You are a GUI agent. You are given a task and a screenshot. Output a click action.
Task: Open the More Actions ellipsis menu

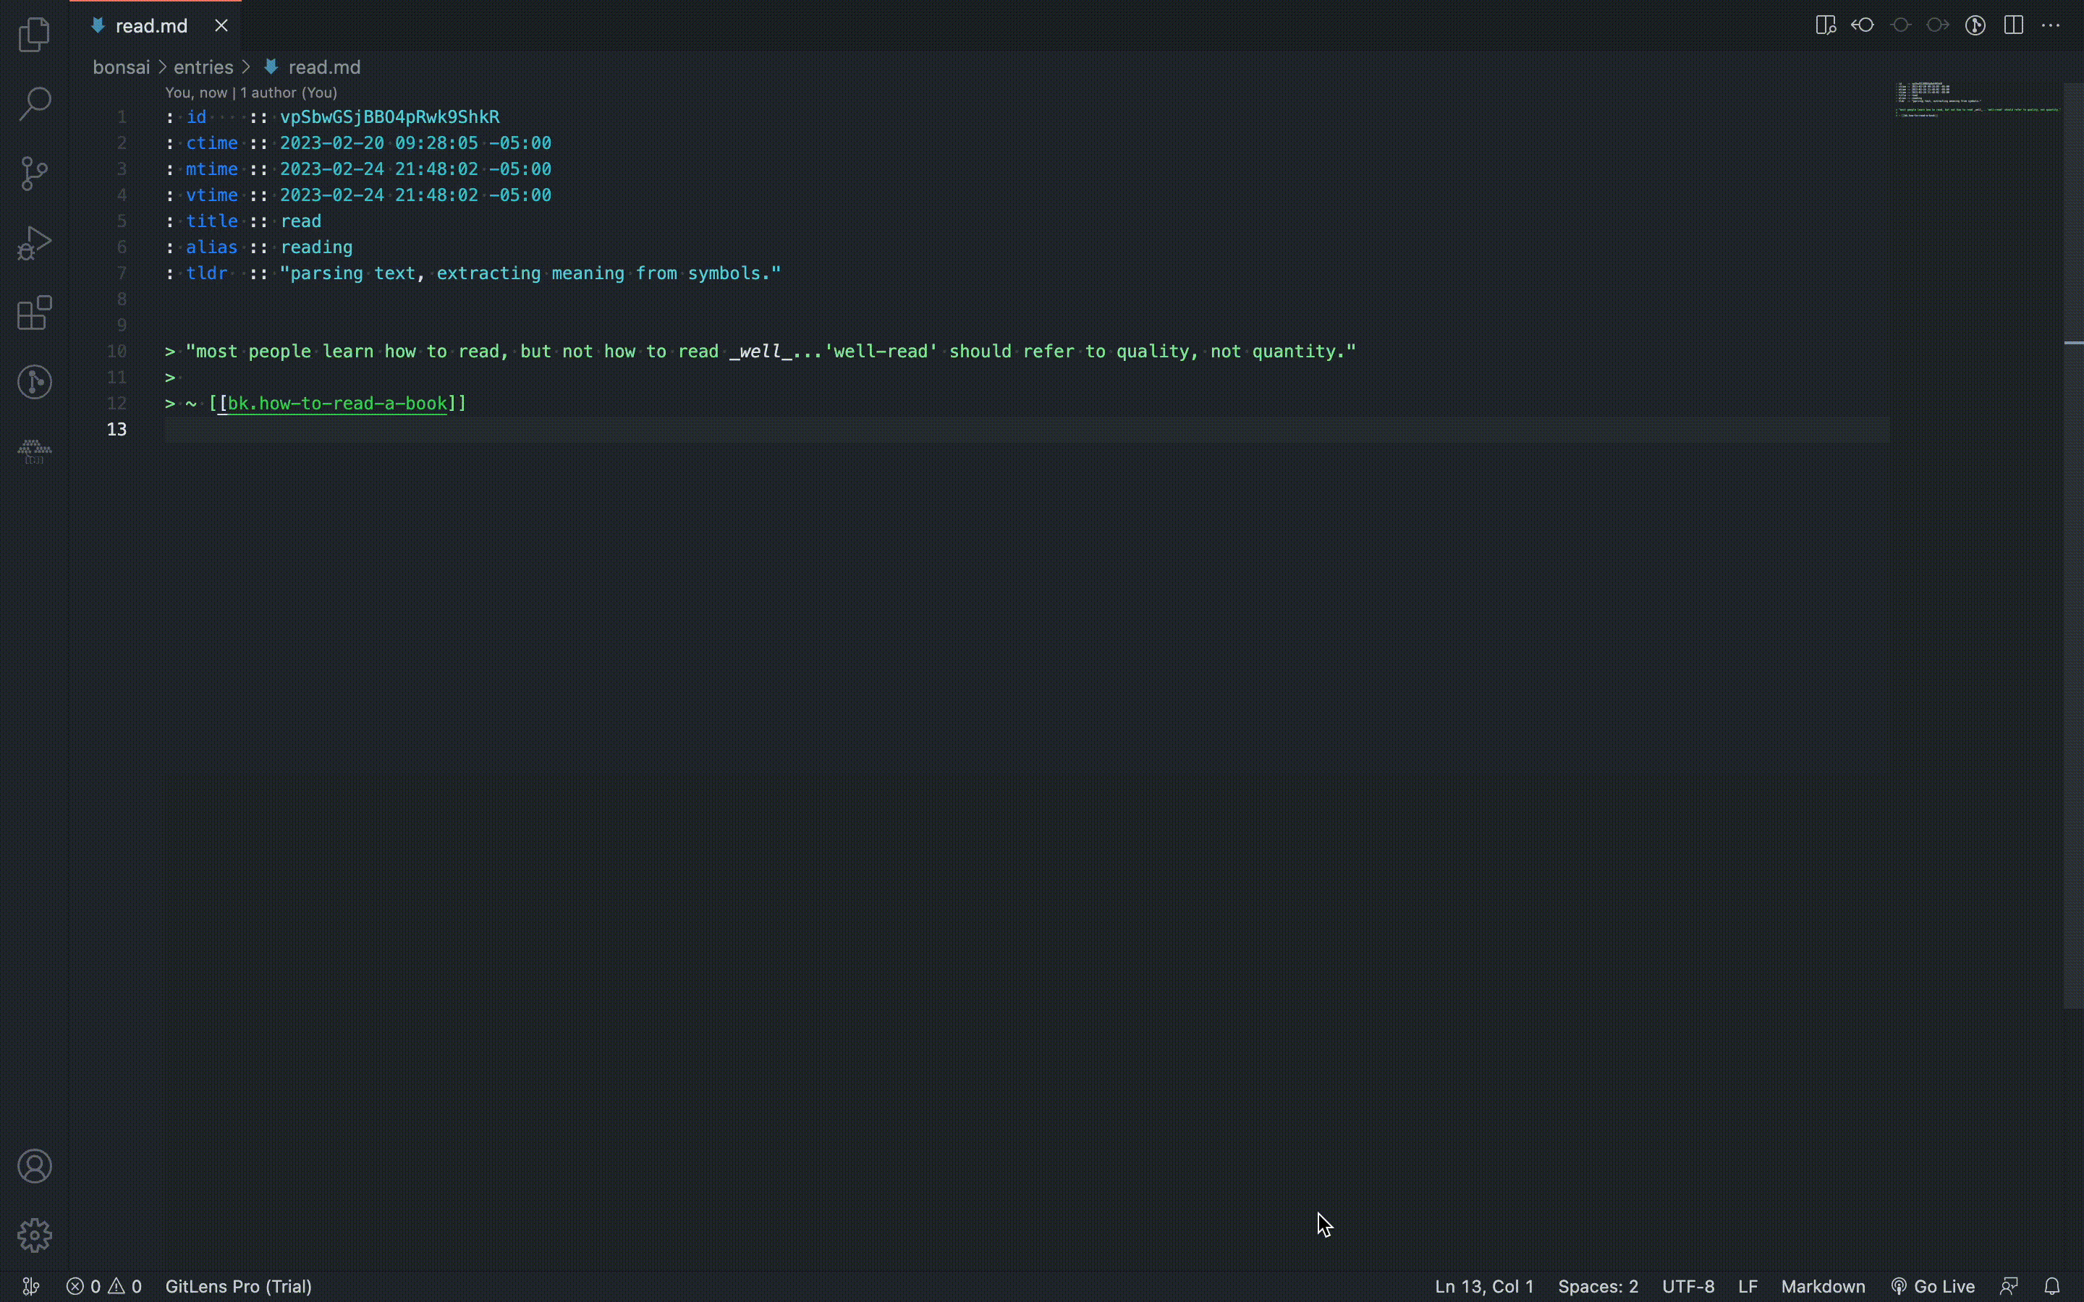click(x=2051, y=25)
